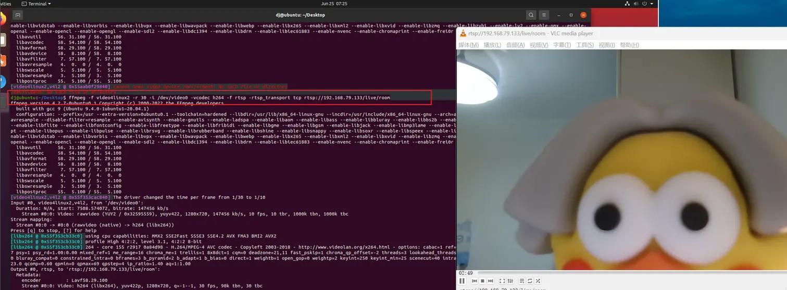787x290 pixels.
Task: Open VLC 播放(L) Playback menu
Action: [x=493, y=45]
